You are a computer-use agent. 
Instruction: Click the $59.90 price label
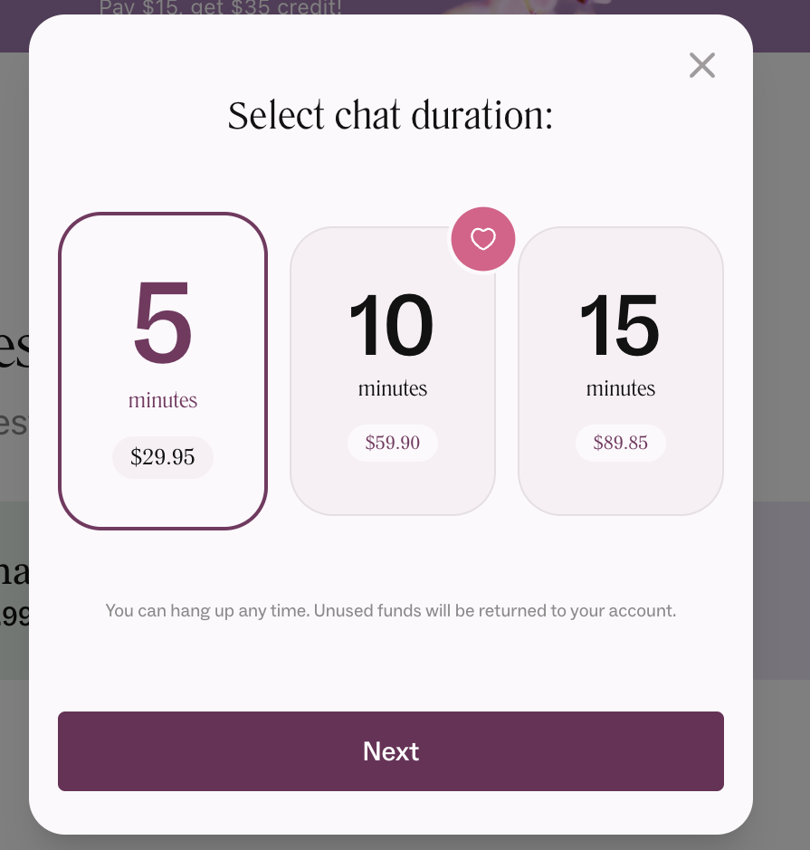(392, 443)
